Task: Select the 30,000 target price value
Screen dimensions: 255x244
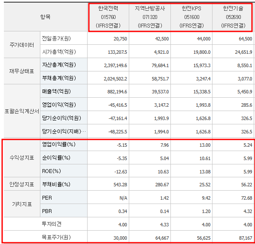Action: click(120, 238)
